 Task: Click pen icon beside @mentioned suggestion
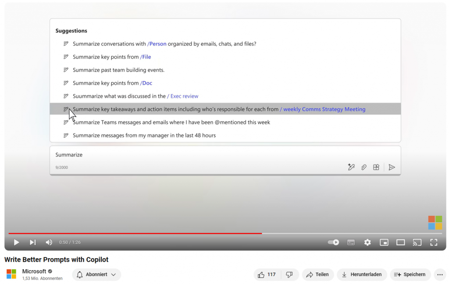coord(66,122)
